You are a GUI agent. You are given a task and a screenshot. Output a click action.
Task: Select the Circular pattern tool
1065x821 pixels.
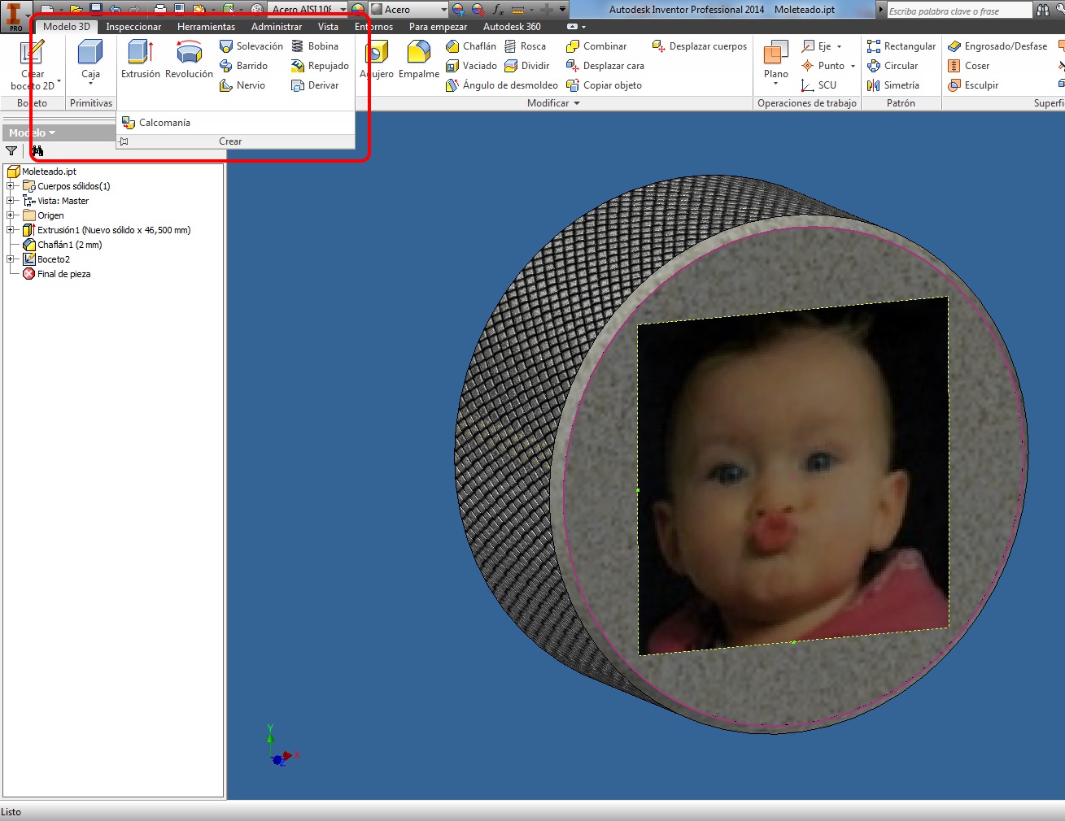[893, 66]
